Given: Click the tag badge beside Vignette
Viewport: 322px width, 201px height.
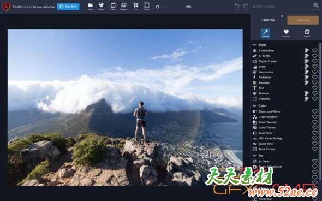Looking at the screenshot, I should click(x=306, y=99).
